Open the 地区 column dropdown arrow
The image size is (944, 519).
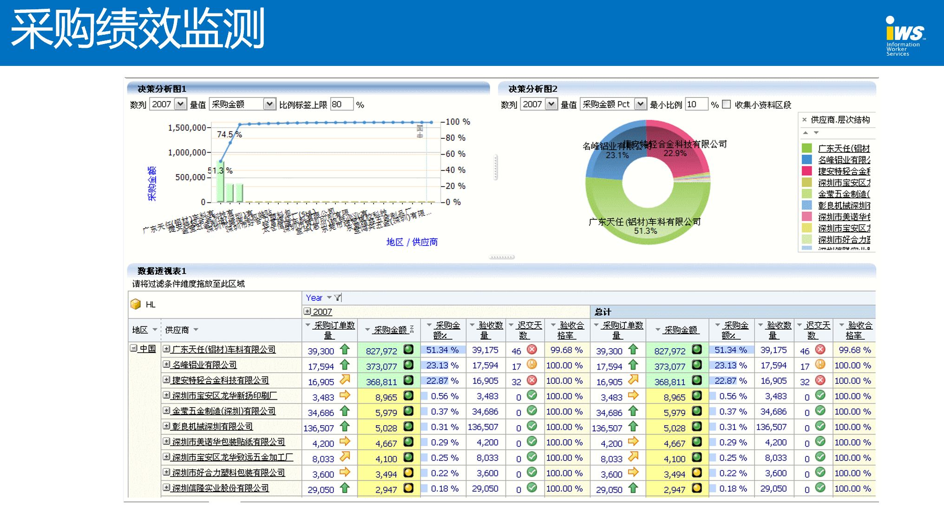click(155, 330)
